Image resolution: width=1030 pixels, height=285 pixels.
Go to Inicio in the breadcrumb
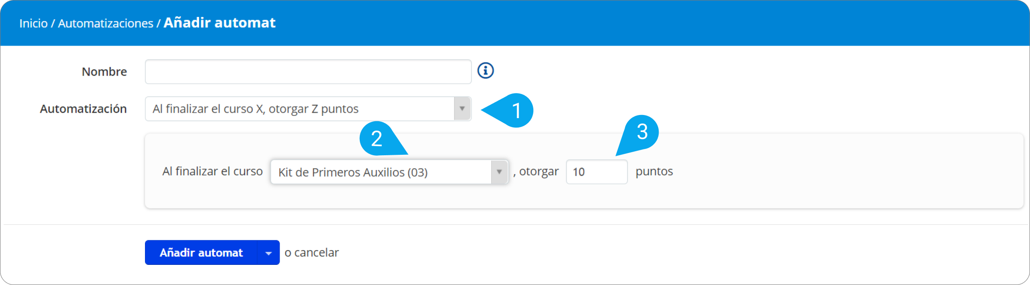pyautogui.click(x=34, y=23)
